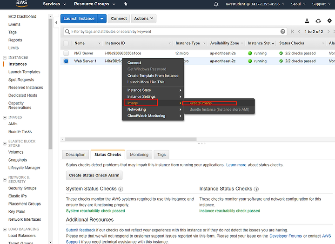335x244 pixels.
Task: Open EC2 Dashboard in sidebar
Action: [x=22, y=17]
